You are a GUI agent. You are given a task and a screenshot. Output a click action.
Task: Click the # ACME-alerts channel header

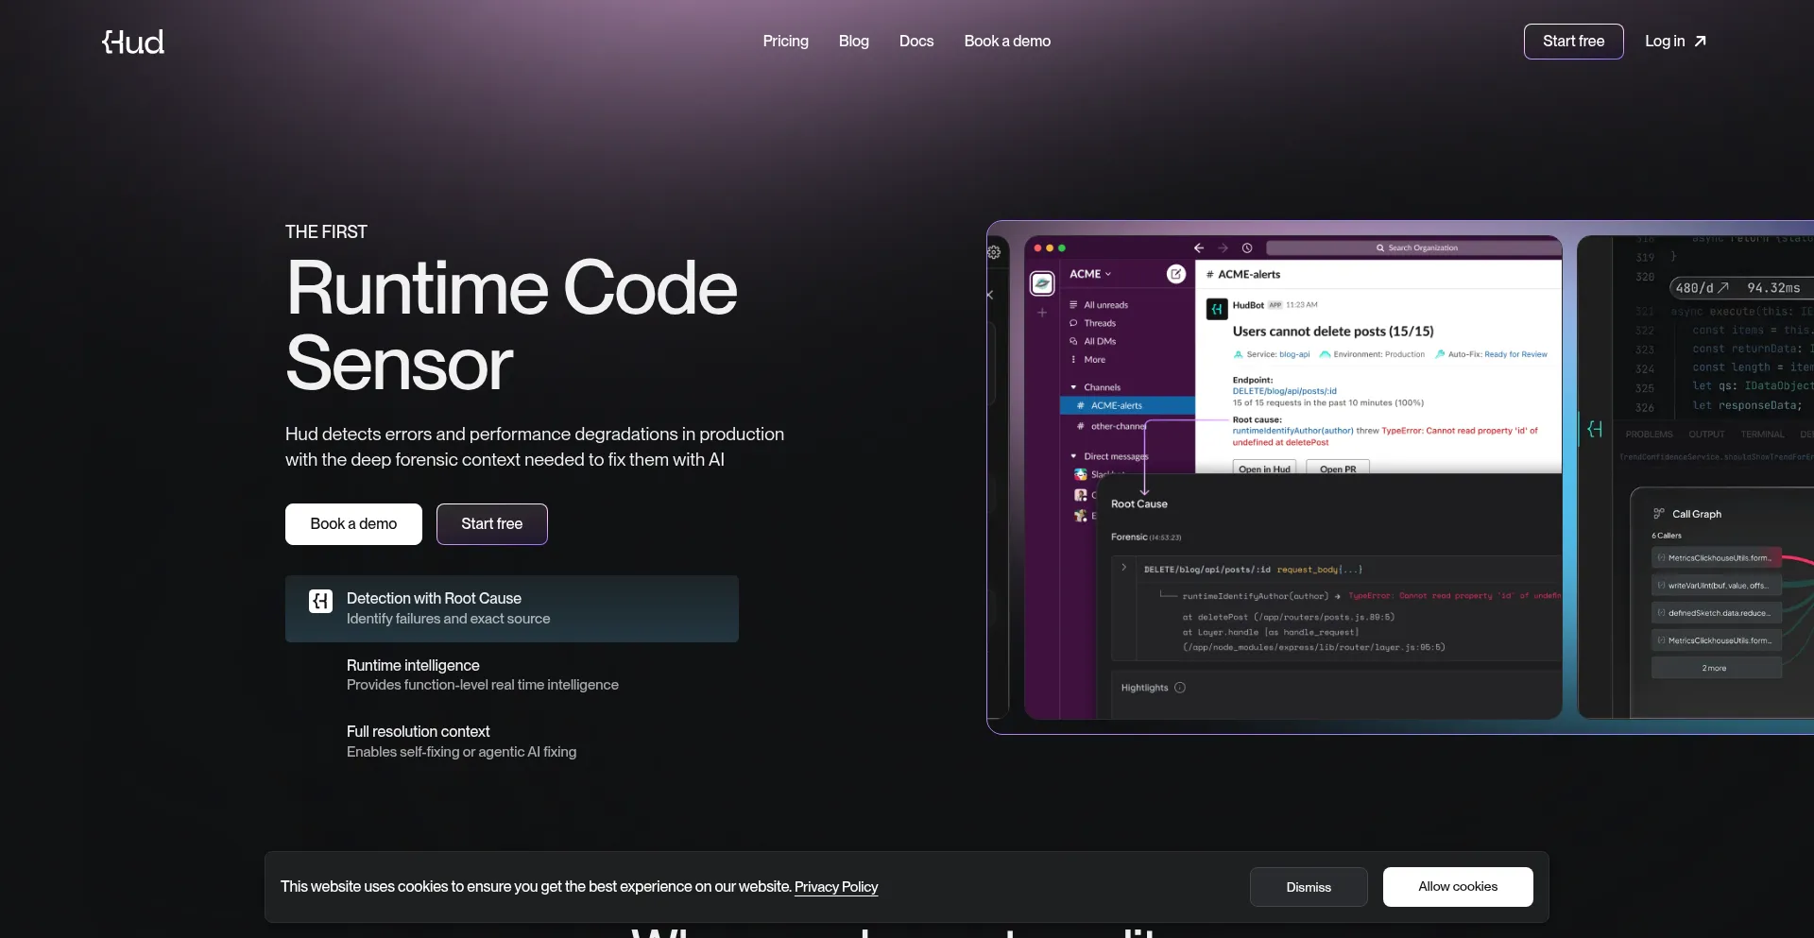point(1243,275)
